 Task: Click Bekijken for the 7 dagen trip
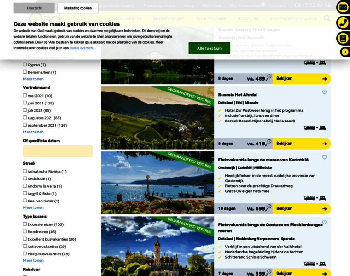coord(302,273)
